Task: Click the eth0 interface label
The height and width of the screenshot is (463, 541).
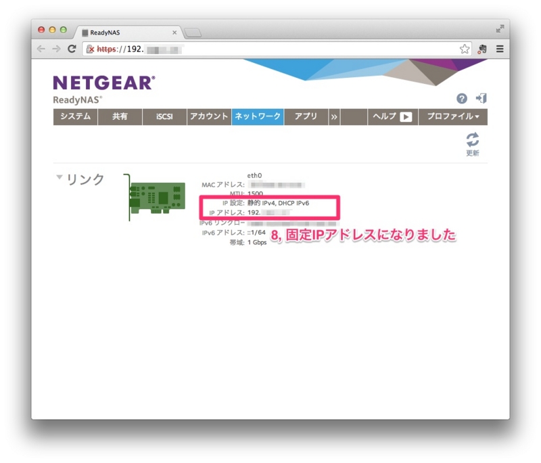Action: [x=254, y=176]
